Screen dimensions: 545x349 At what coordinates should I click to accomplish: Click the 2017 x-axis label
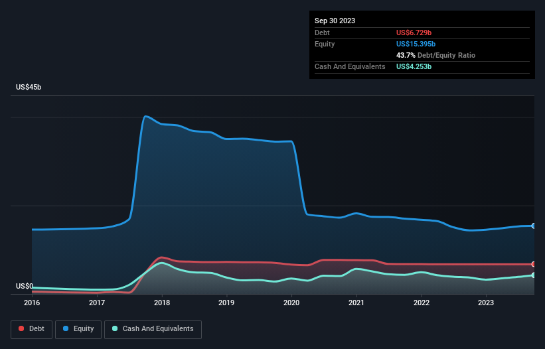(x=97, y=303)
